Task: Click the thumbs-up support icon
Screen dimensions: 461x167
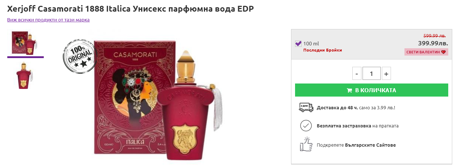Action: [306, 144]
